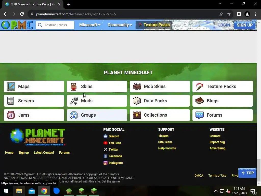The height and width of the screenshot is (196, 261).
Task: Open the Chrome three-dot menu
Action: (x=255, y=14)
